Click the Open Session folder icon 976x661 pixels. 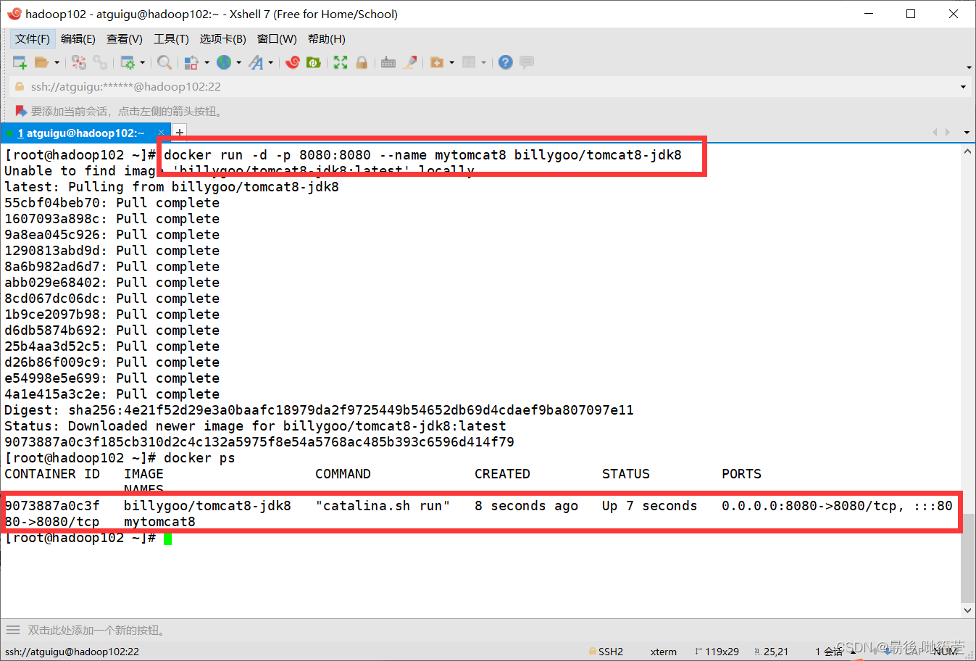pos(41,62)
